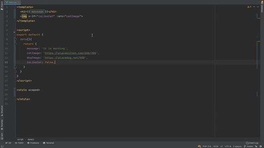The image size is (264, 148).
Task: Open the Terminal tool window tab
Action: tap(49, 143)
